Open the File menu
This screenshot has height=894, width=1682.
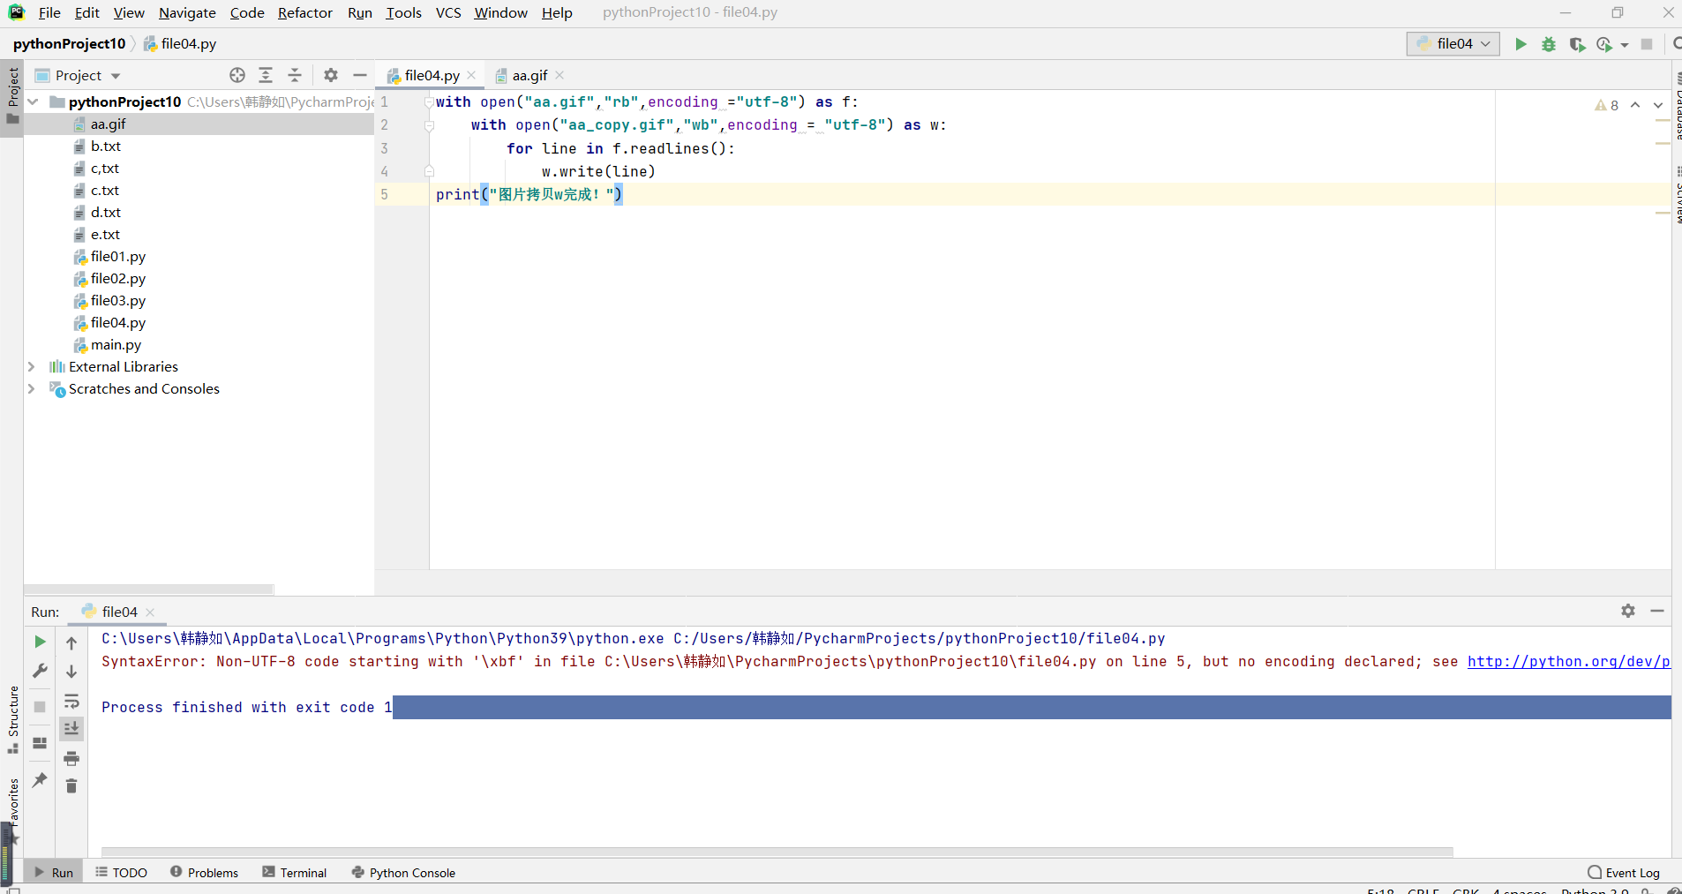(x=49, y=12)
